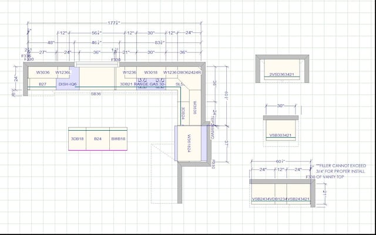Select the B24 island base cabinet

pos(98,139)
